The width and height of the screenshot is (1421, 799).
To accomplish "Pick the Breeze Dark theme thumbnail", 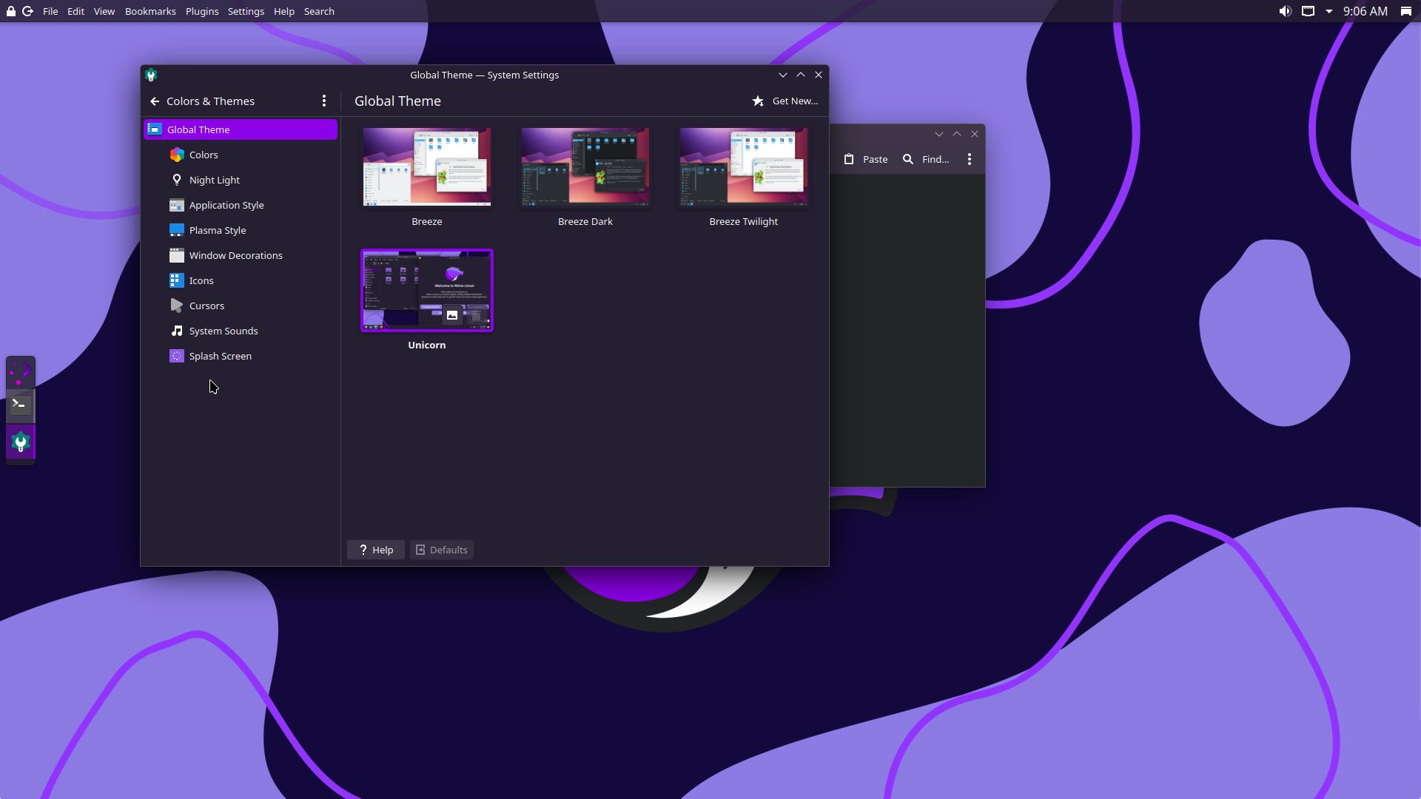I will click(585, 167).
